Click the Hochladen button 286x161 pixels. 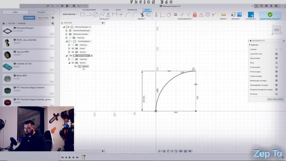tap(29, 18)
